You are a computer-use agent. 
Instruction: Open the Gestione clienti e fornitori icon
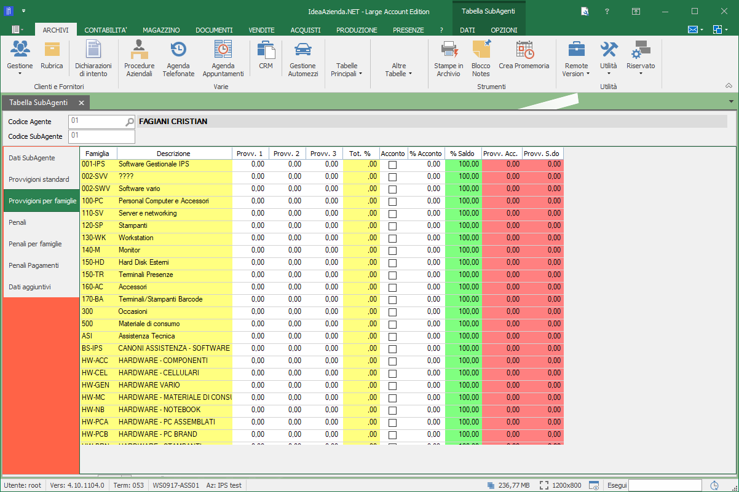click(20, 49)
